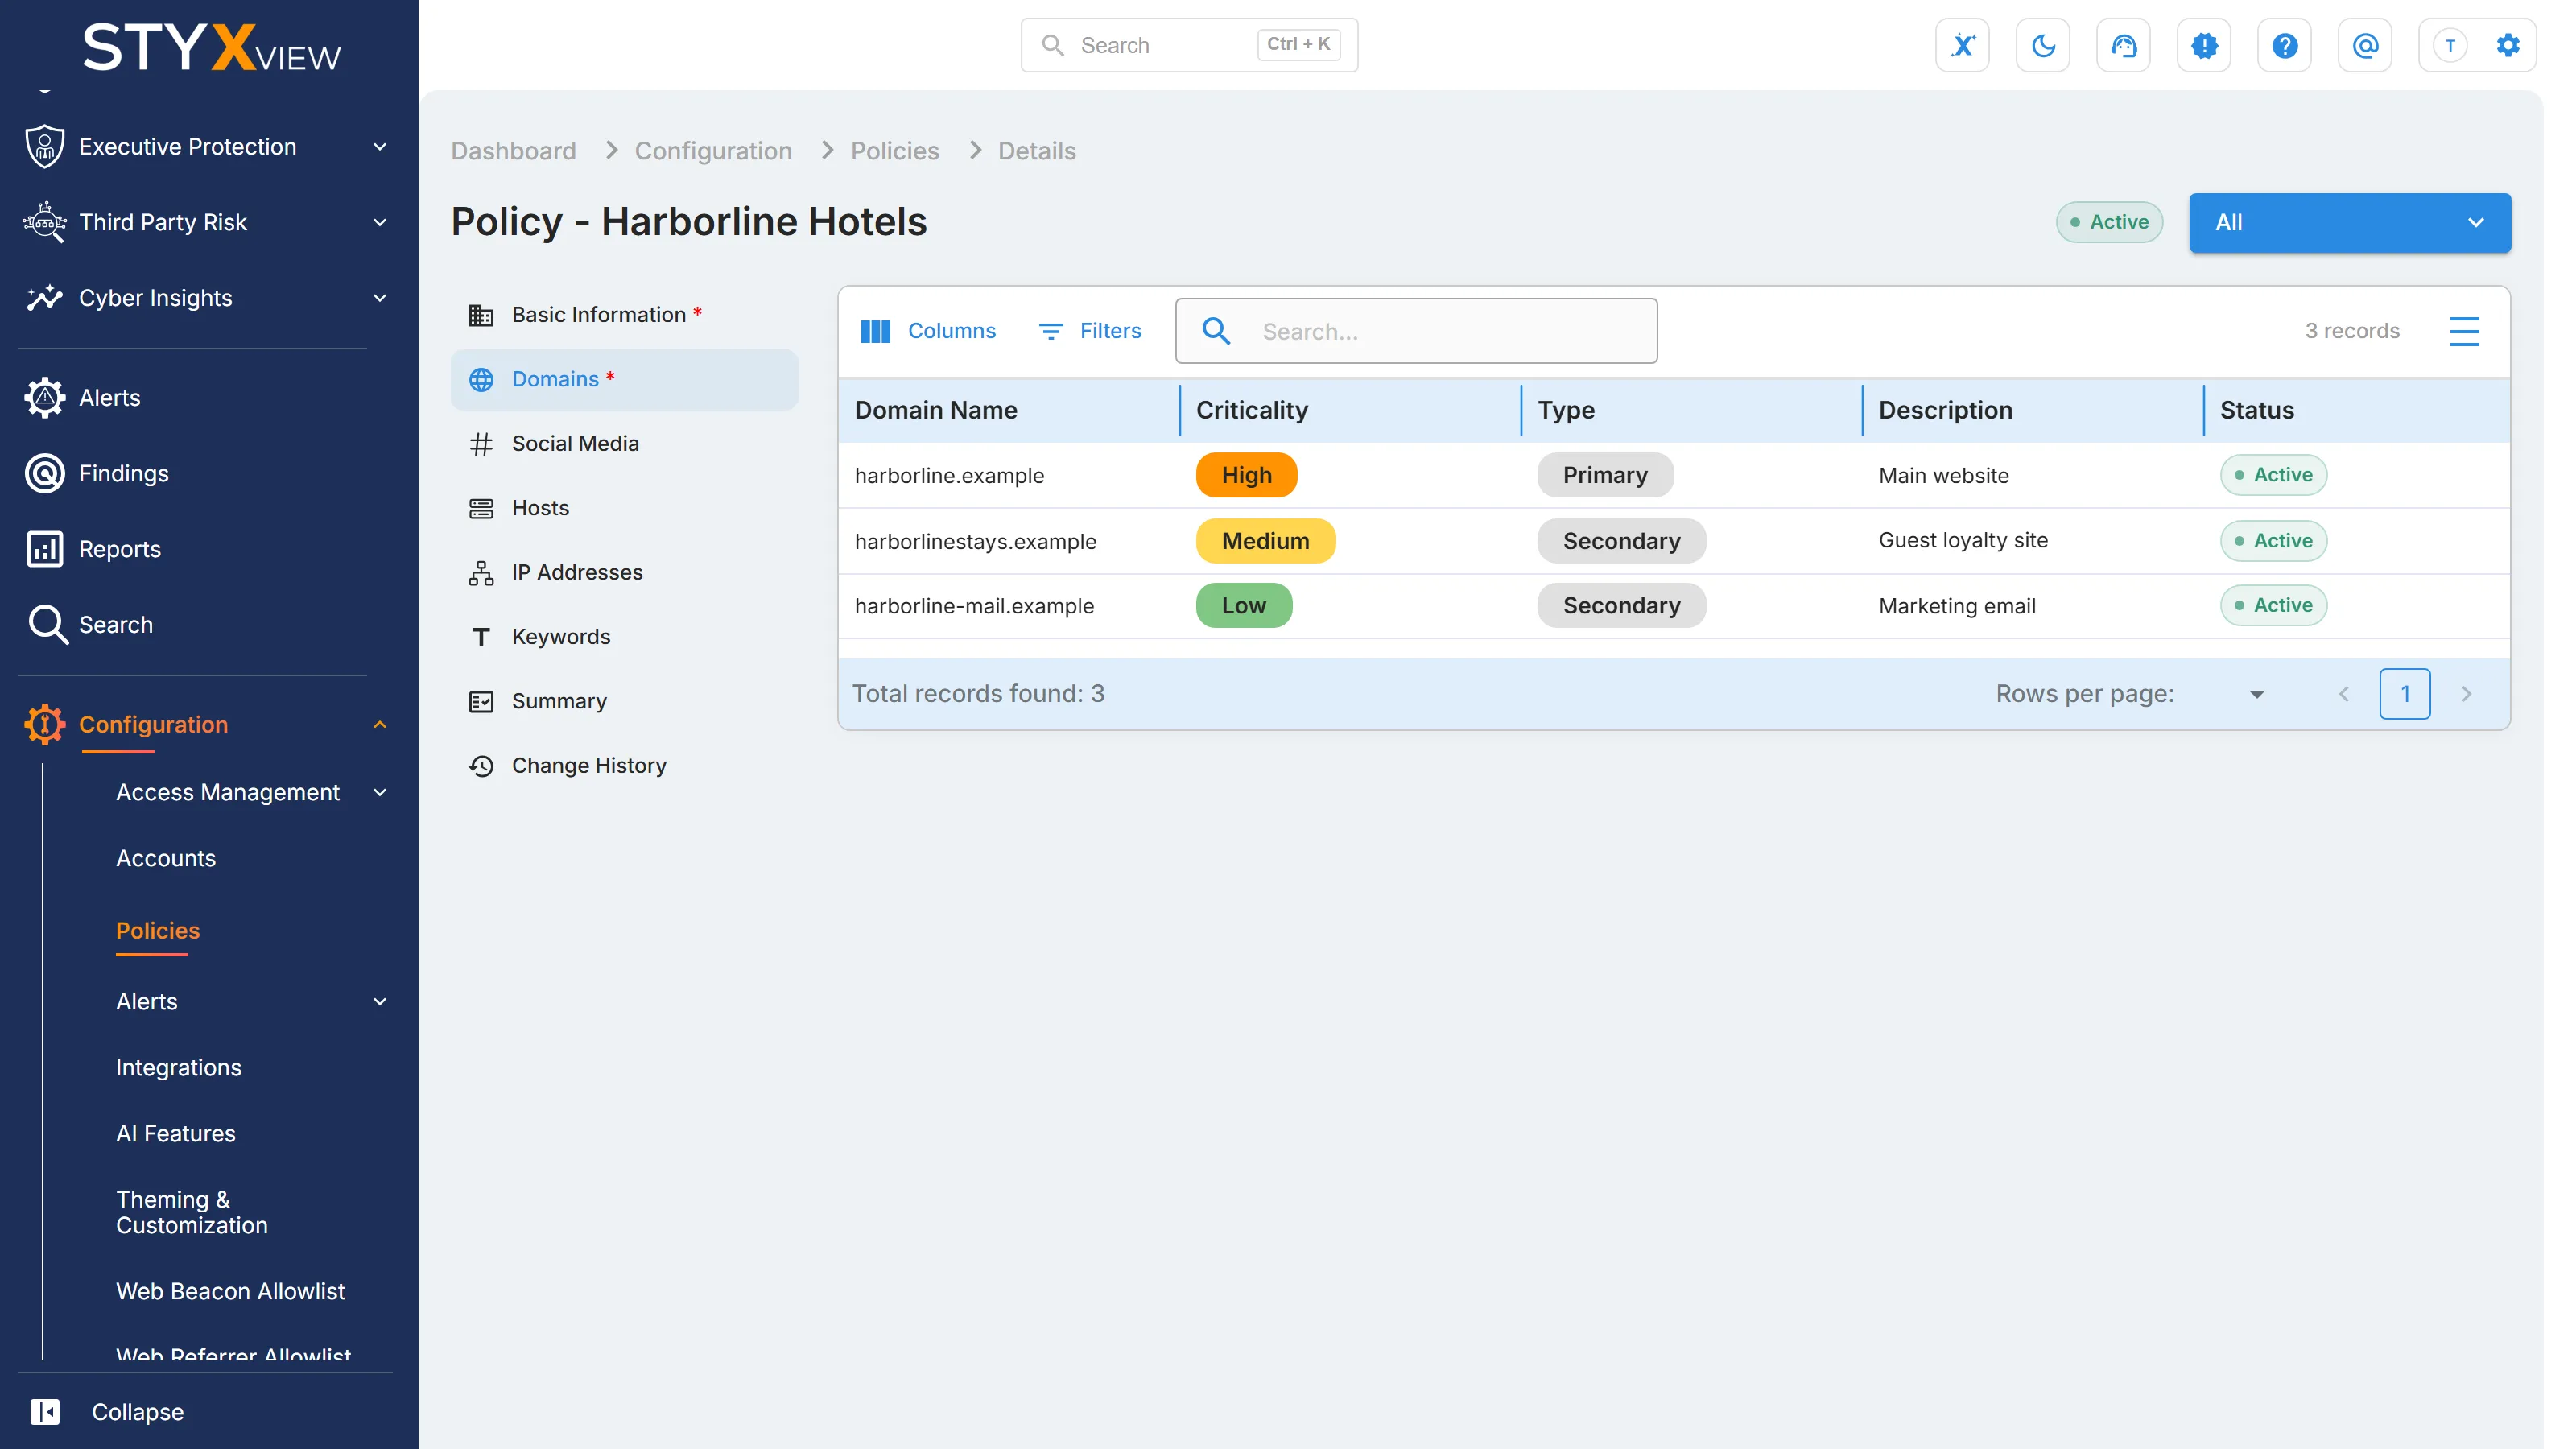Open the Hosts tab
This screenshot has width=2576, height=1449.
[x=624, y=508]
